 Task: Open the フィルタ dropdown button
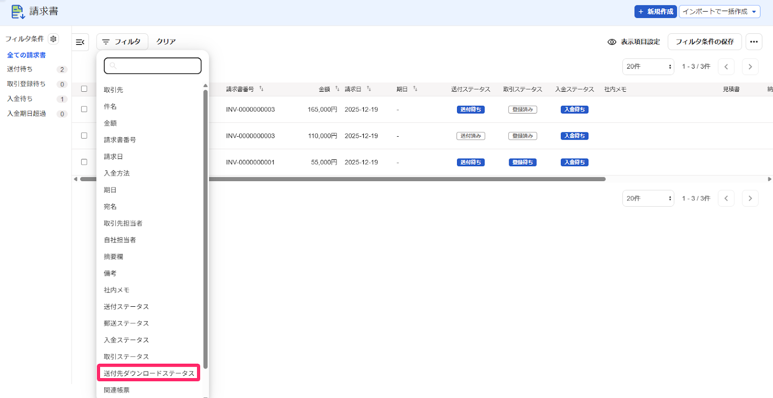pos(122,42)
